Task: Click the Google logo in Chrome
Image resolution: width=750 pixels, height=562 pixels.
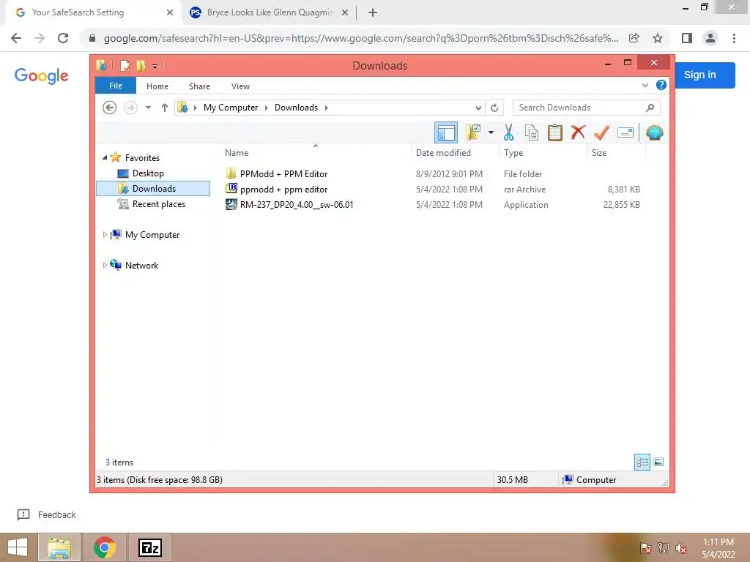Action: tap(41, 75)
